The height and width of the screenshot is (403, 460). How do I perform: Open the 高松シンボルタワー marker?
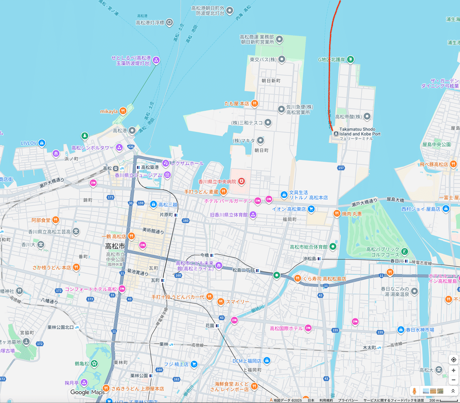119,147
